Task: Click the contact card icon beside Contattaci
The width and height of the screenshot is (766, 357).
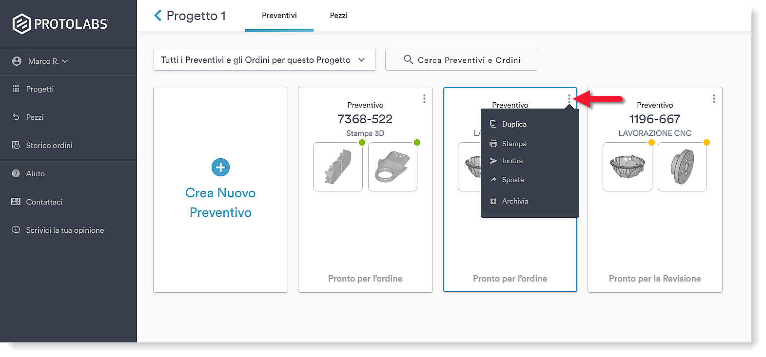Action: coord(16,202)
